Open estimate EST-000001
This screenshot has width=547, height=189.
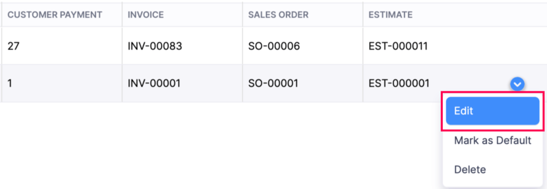click(399, 84)
